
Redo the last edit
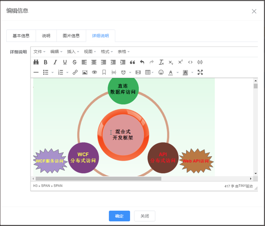pos(152,62)
